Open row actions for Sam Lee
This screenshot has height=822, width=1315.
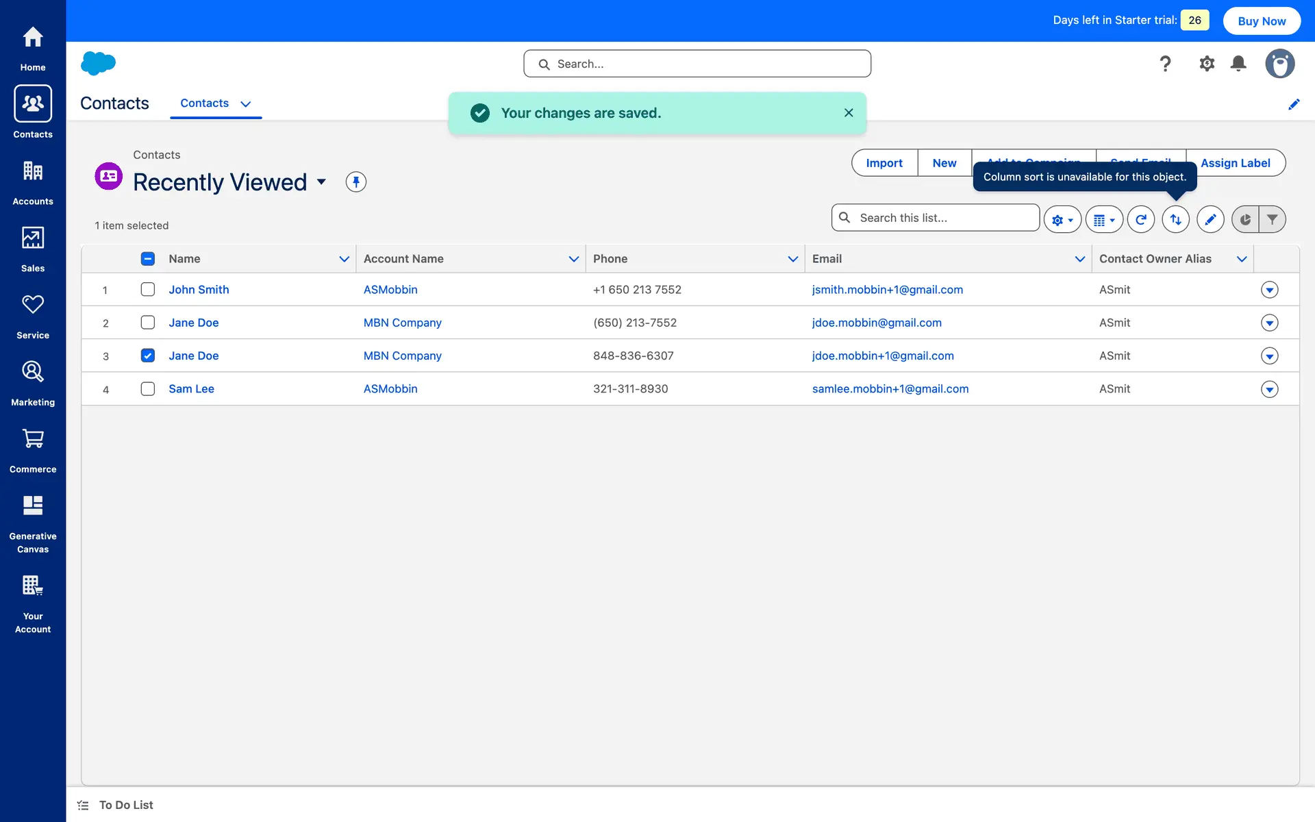pyautogui.click(x=1269, y=389)
